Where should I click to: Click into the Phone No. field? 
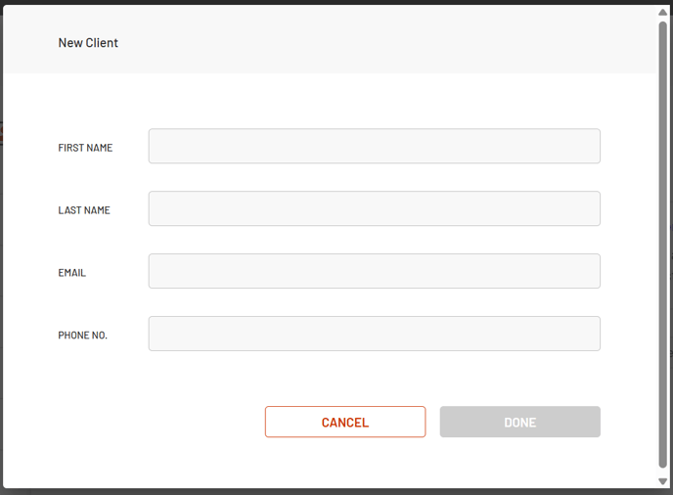(374, 334)
